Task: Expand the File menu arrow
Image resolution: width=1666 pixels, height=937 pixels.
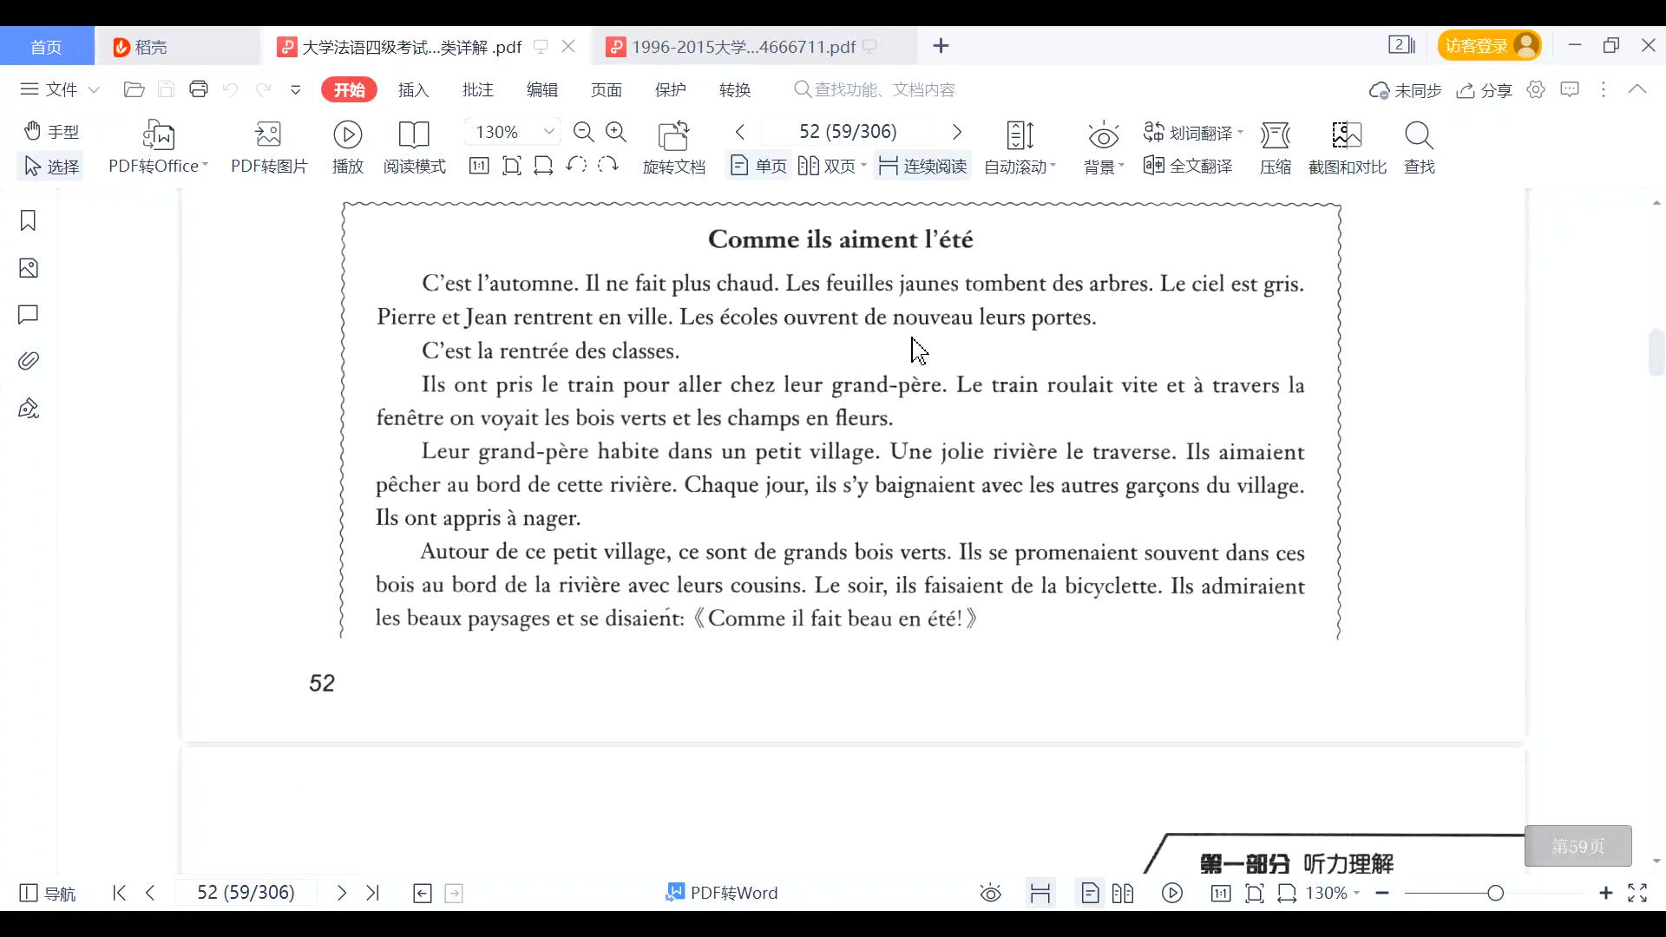Action: [x=94, y=89]
